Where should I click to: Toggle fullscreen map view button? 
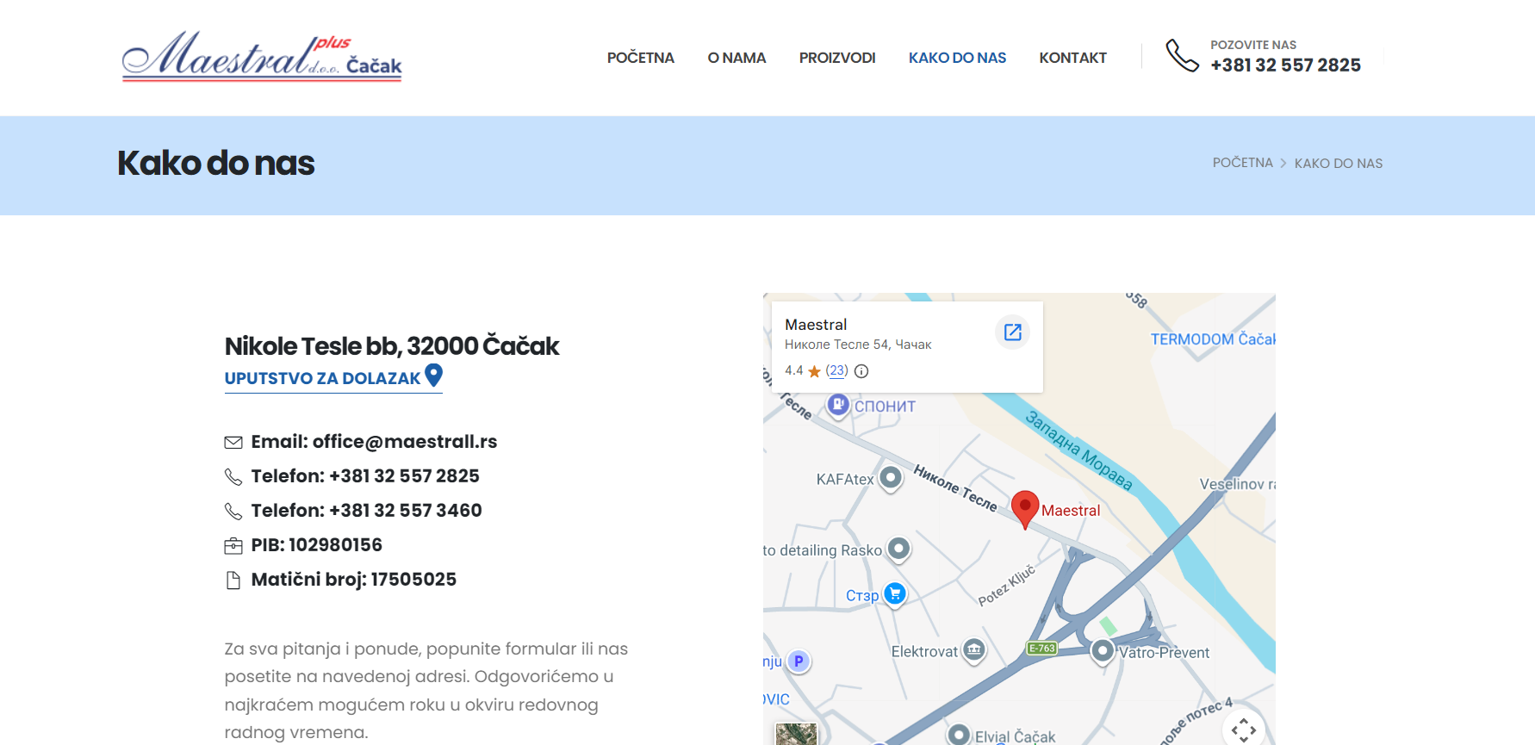click(1244, 729)
